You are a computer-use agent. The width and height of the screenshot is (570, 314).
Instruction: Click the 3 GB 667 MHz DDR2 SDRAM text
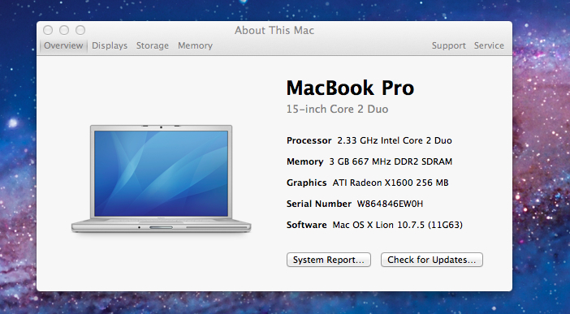391,161
